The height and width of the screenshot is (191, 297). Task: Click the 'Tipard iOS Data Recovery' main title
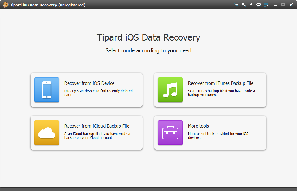point(148,37)
